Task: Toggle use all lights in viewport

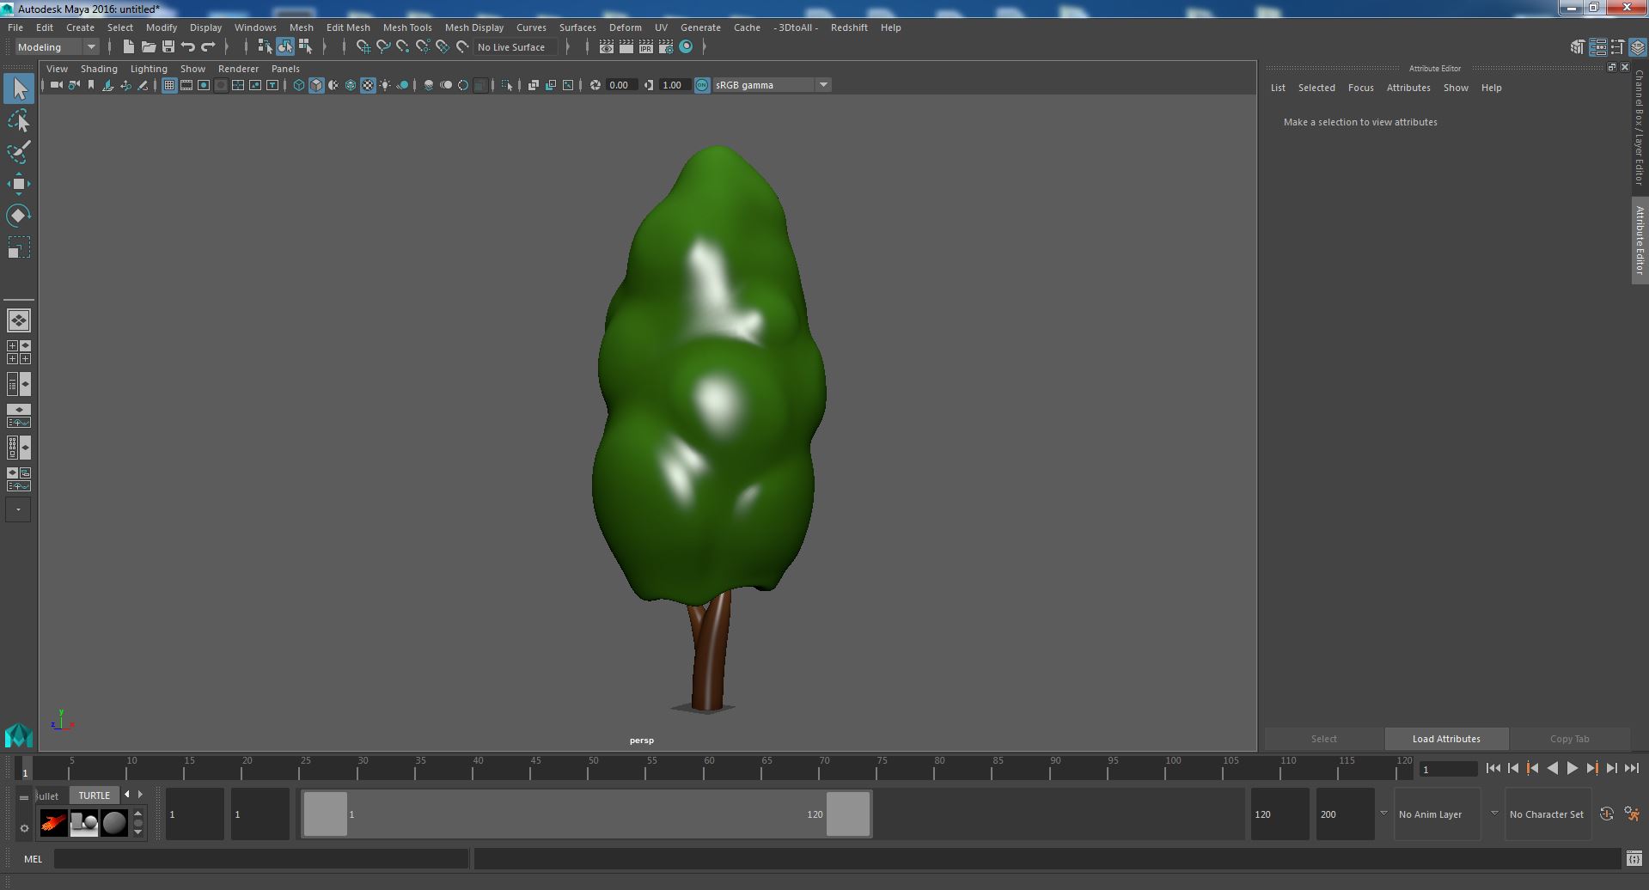Action: pyautogui.click(x=385, y=85)
